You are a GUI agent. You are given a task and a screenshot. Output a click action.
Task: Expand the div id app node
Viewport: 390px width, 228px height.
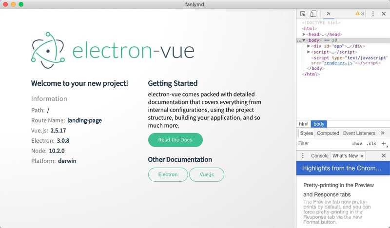(x=309, y=46)
